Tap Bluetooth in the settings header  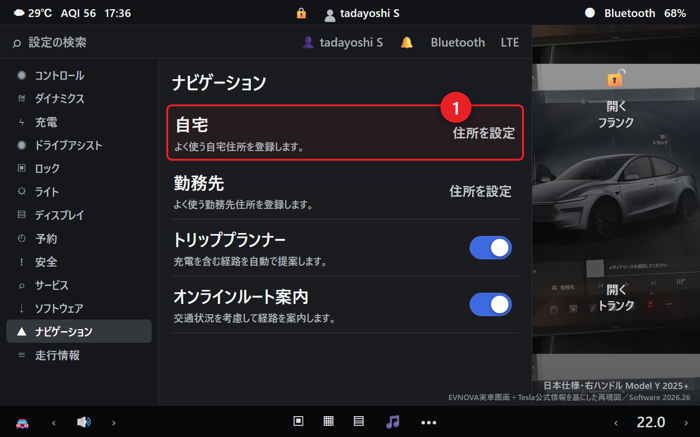[x=458, y=43]
